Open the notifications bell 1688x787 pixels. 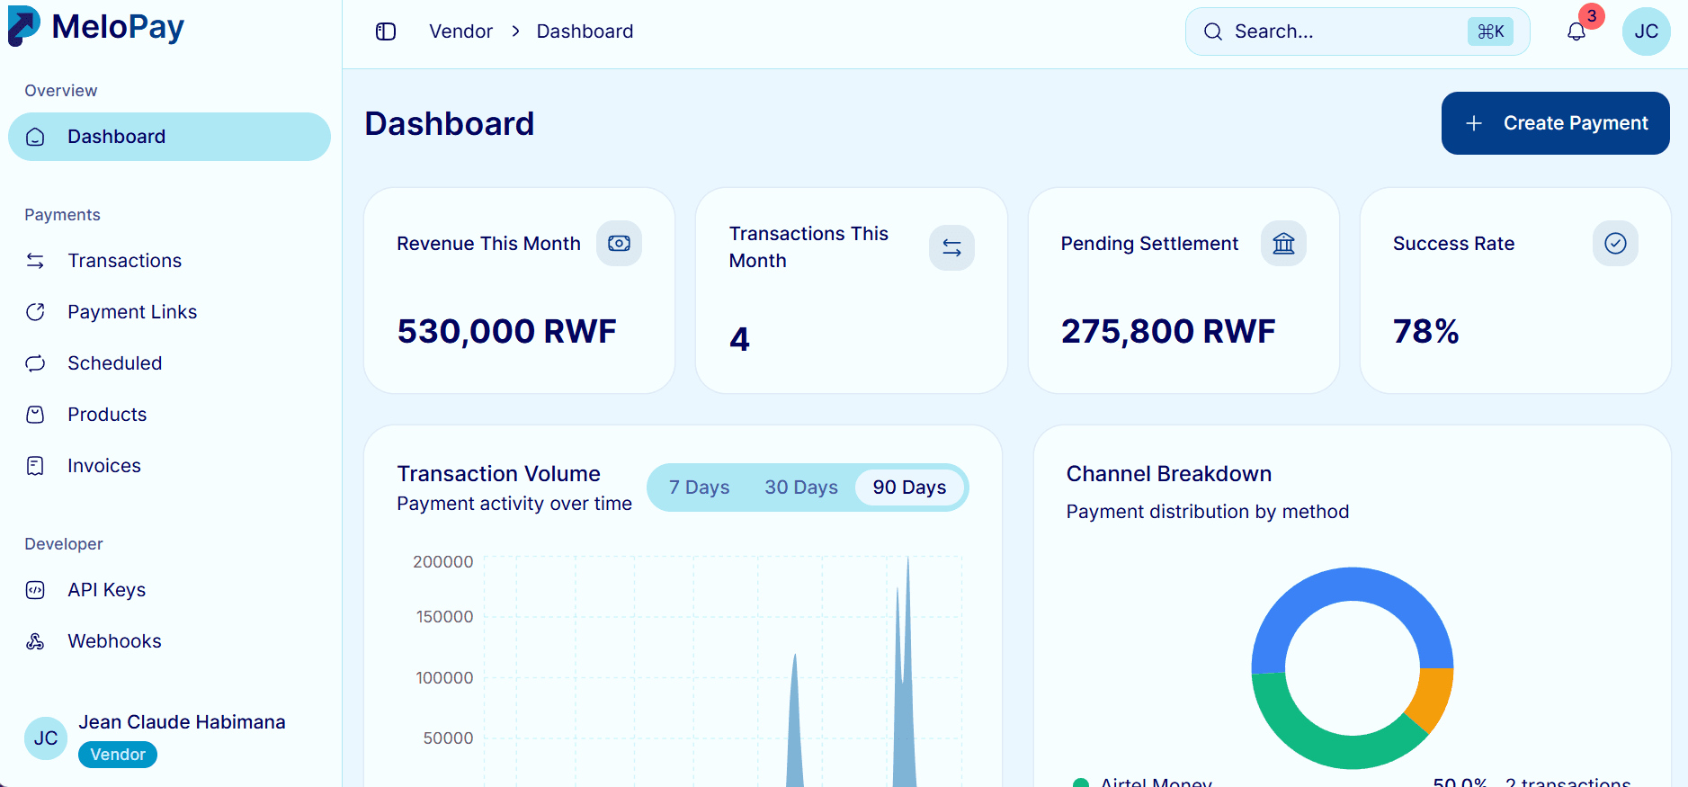[x=1576, y=31]
